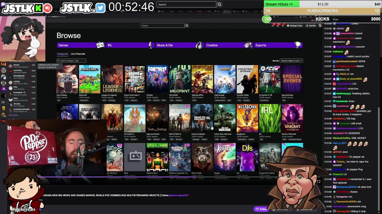Open the Dark and Darker category thumbnail

pyautogui.click(x=157, y=118)
